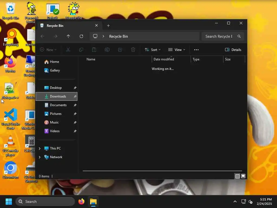
Task: Toggle the Details pane
Action: [x=233, y=50]
